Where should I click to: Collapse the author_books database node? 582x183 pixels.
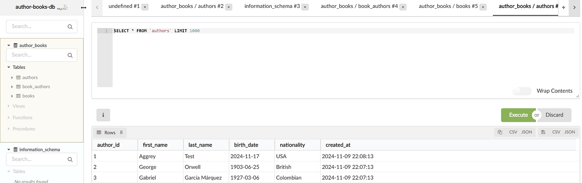click(x=9, y=45)
